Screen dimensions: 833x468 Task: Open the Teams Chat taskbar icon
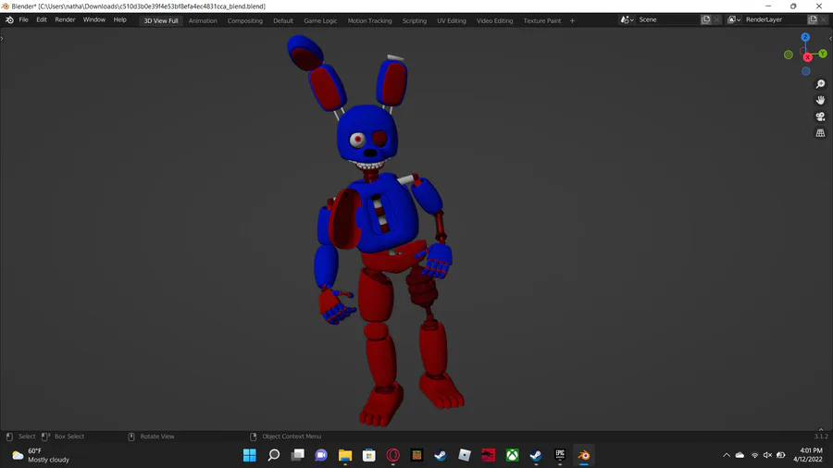point(321,455)
